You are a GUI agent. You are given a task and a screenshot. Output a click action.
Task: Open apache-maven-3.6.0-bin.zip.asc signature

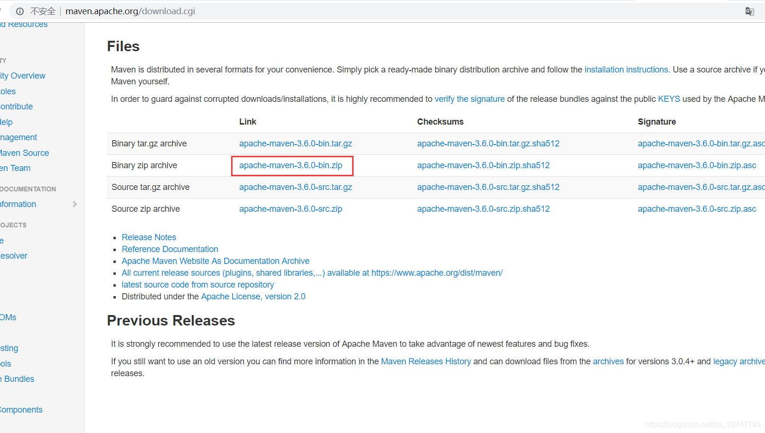[697, 165]
